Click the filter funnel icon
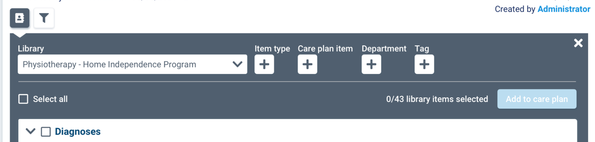 44,18
